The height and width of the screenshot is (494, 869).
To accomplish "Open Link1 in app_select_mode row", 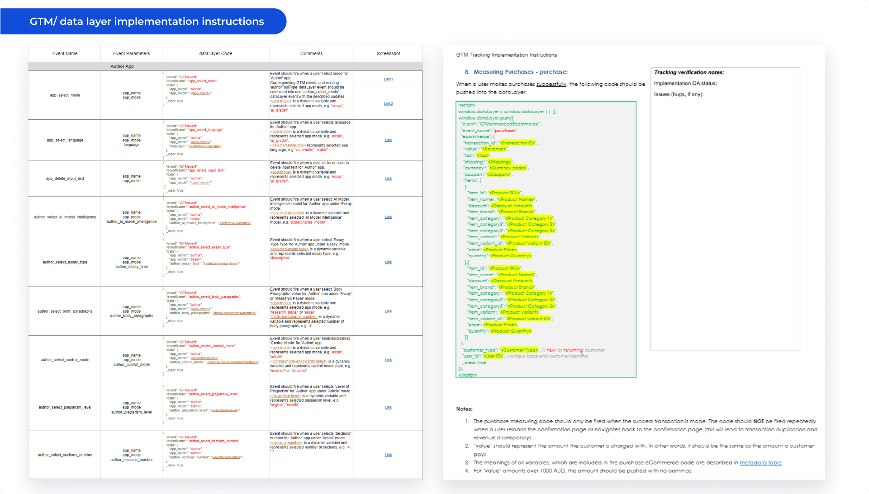I will coord(388,79).
